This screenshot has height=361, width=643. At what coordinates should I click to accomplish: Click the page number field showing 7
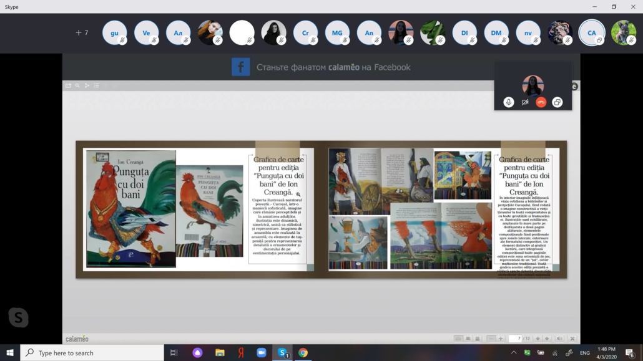(515, 339)
